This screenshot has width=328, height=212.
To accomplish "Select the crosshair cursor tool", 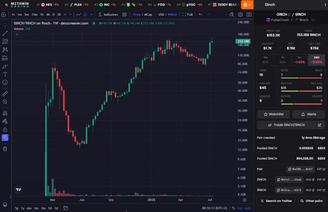I will click(5, 25).
